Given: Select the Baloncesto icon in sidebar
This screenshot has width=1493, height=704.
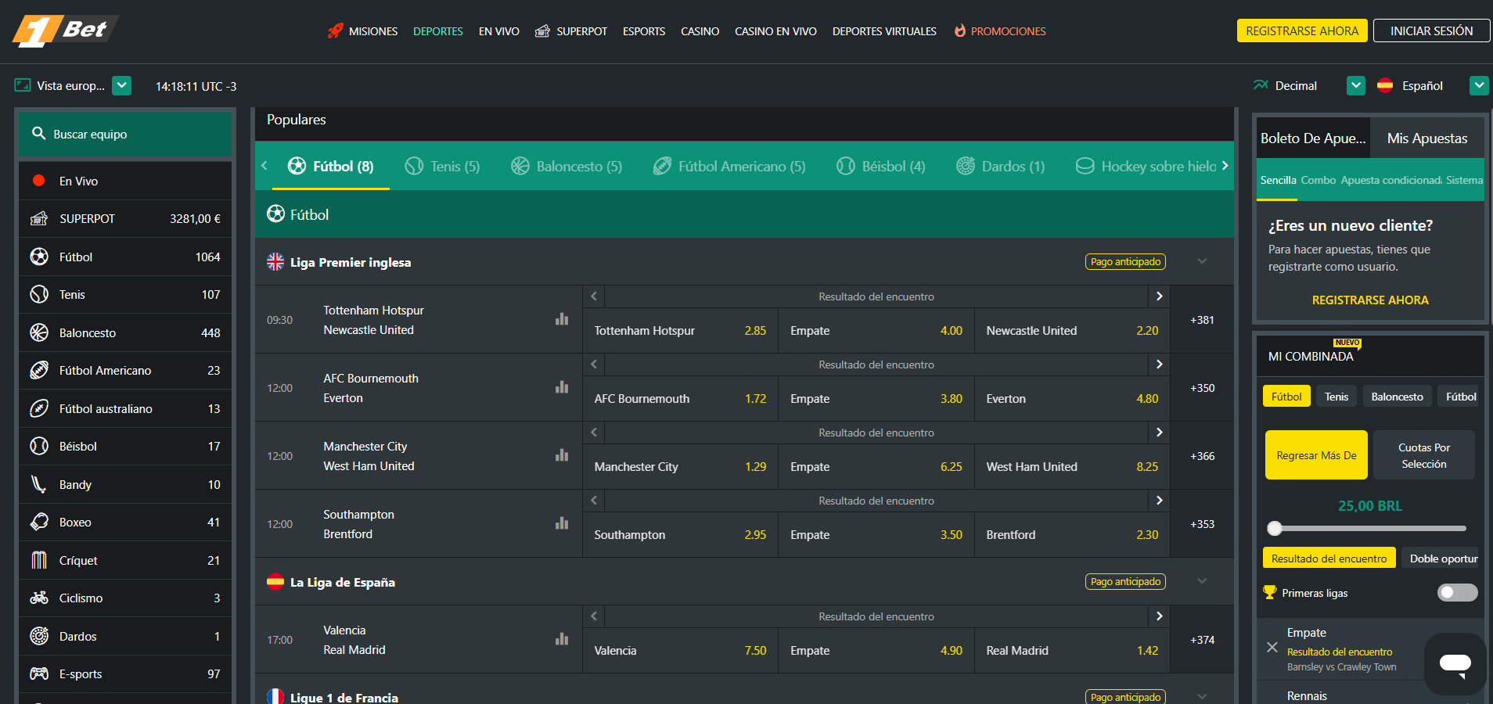Looking at the screenshot, I should 39,332.
